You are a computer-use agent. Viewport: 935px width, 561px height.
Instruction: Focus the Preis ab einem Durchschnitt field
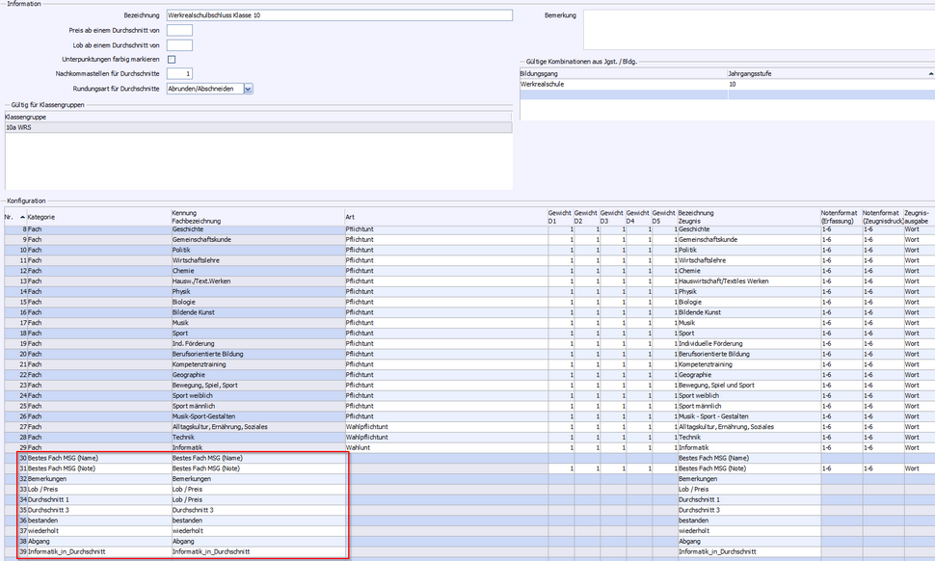[179, 31]
